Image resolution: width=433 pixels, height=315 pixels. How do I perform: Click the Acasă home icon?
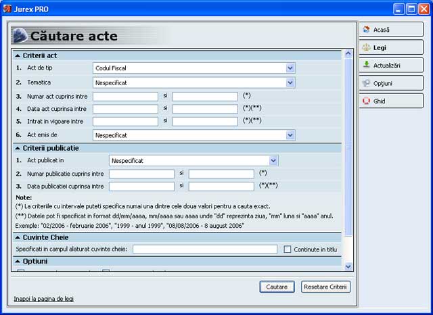[x=367, y=30]
